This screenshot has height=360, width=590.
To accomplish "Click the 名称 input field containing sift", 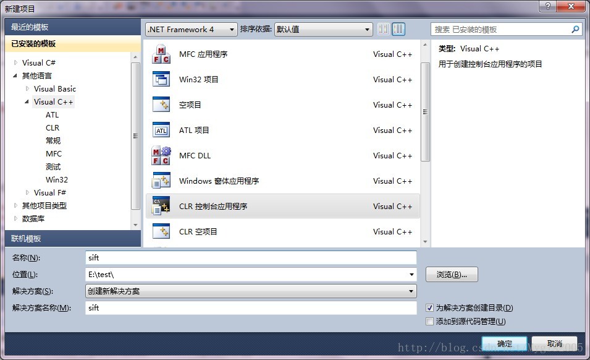I will [x=251, y=257].
